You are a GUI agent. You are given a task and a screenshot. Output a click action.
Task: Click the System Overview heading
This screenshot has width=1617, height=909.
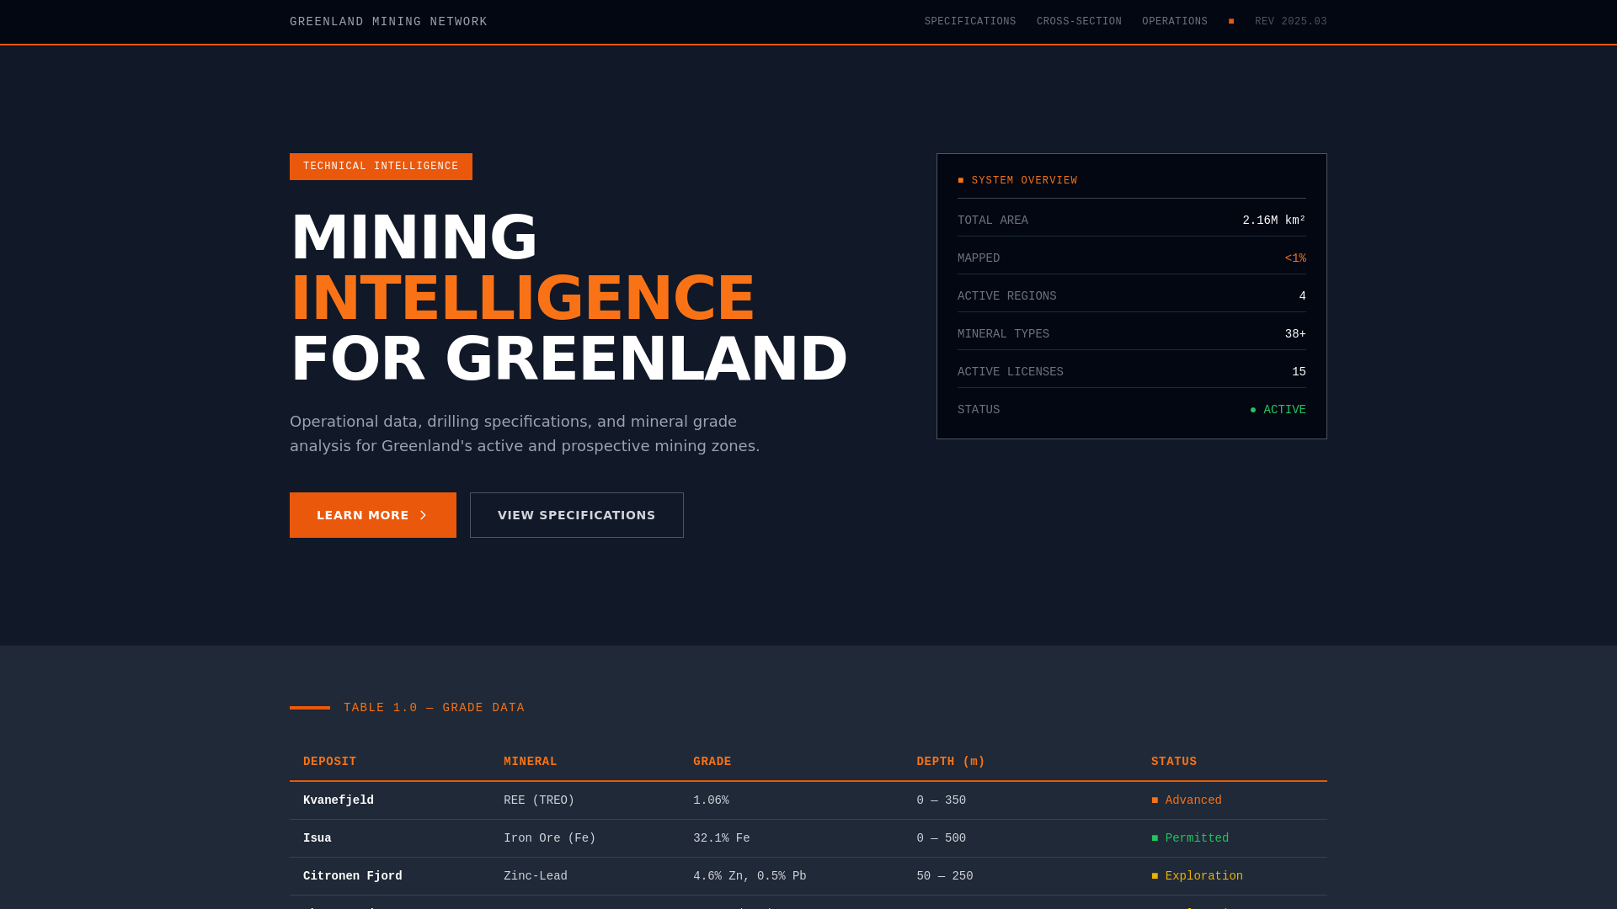(1024, 181)
